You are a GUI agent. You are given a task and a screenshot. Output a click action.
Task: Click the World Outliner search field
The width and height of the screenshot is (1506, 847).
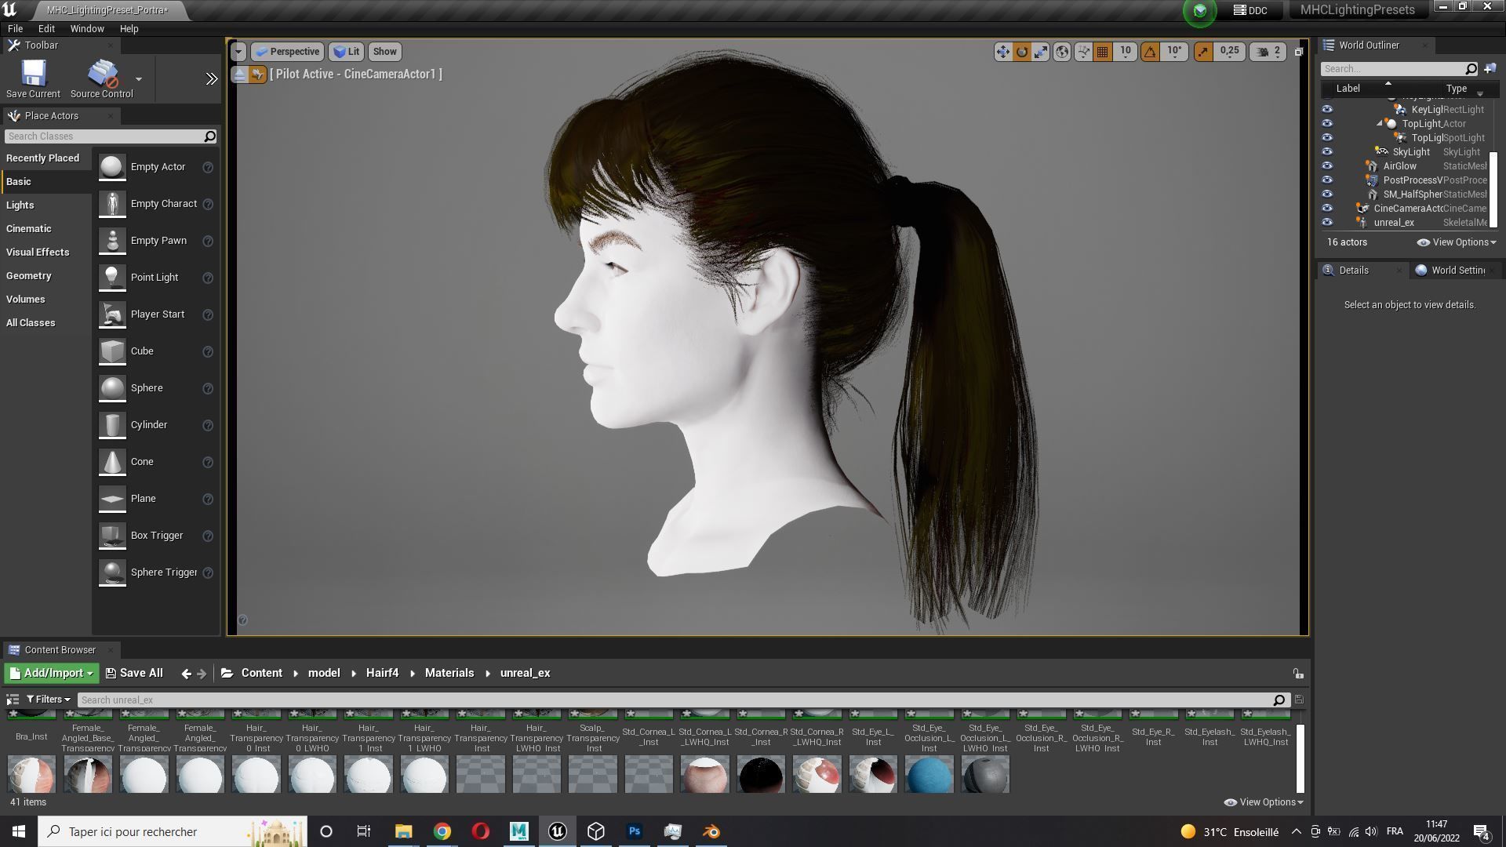coord(1392,69)
